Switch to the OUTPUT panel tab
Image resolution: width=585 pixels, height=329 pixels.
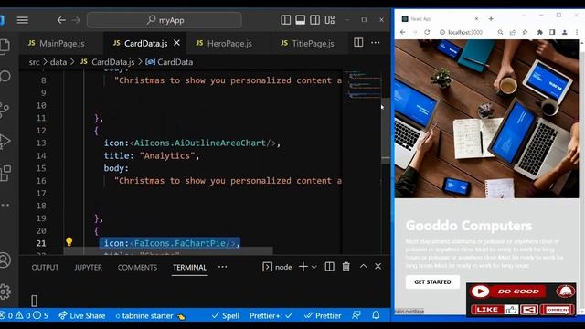point(45,268)
